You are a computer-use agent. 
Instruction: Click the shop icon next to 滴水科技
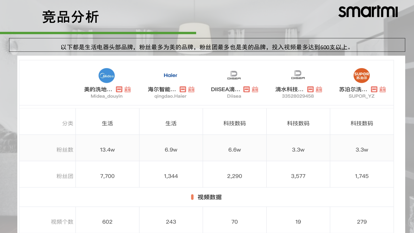[310, 89]
